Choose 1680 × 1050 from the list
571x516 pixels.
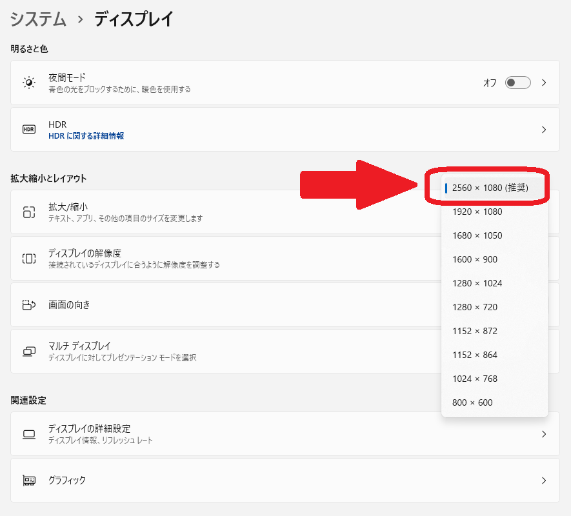click(494, 235)
